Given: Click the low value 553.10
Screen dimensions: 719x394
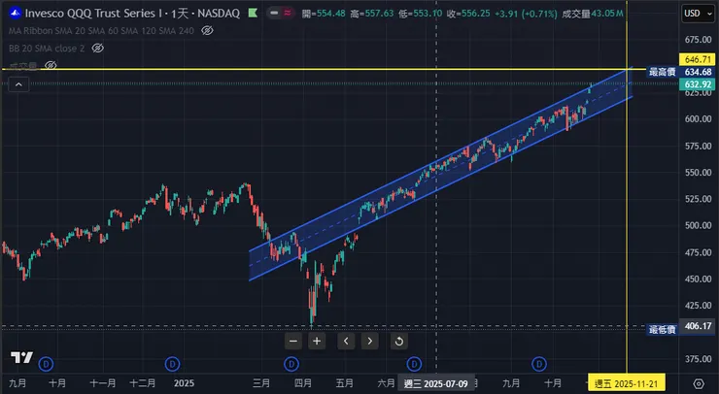Looking at the screenshot, I should coord(428,14).
